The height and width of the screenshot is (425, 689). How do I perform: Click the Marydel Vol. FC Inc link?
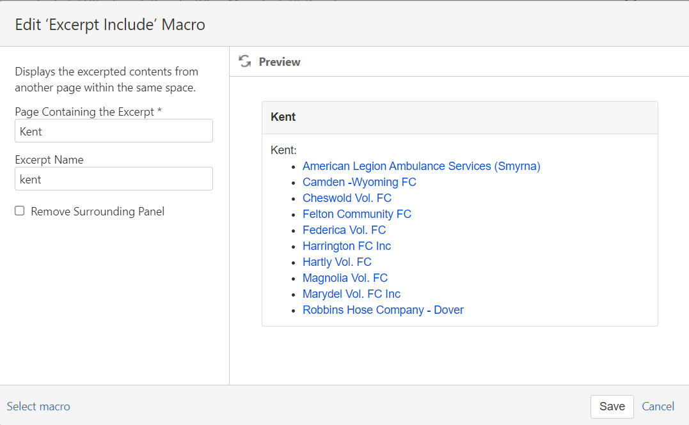tap(351, 294)
